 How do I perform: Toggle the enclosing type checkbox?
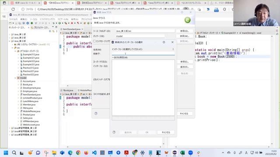point(94,41)
